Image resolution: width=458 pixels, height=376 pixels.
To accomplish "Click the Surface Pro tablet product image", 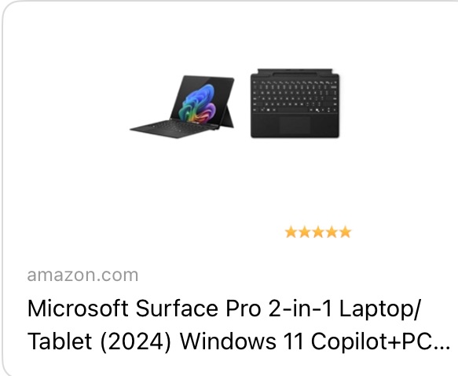I will pos(182,107).
